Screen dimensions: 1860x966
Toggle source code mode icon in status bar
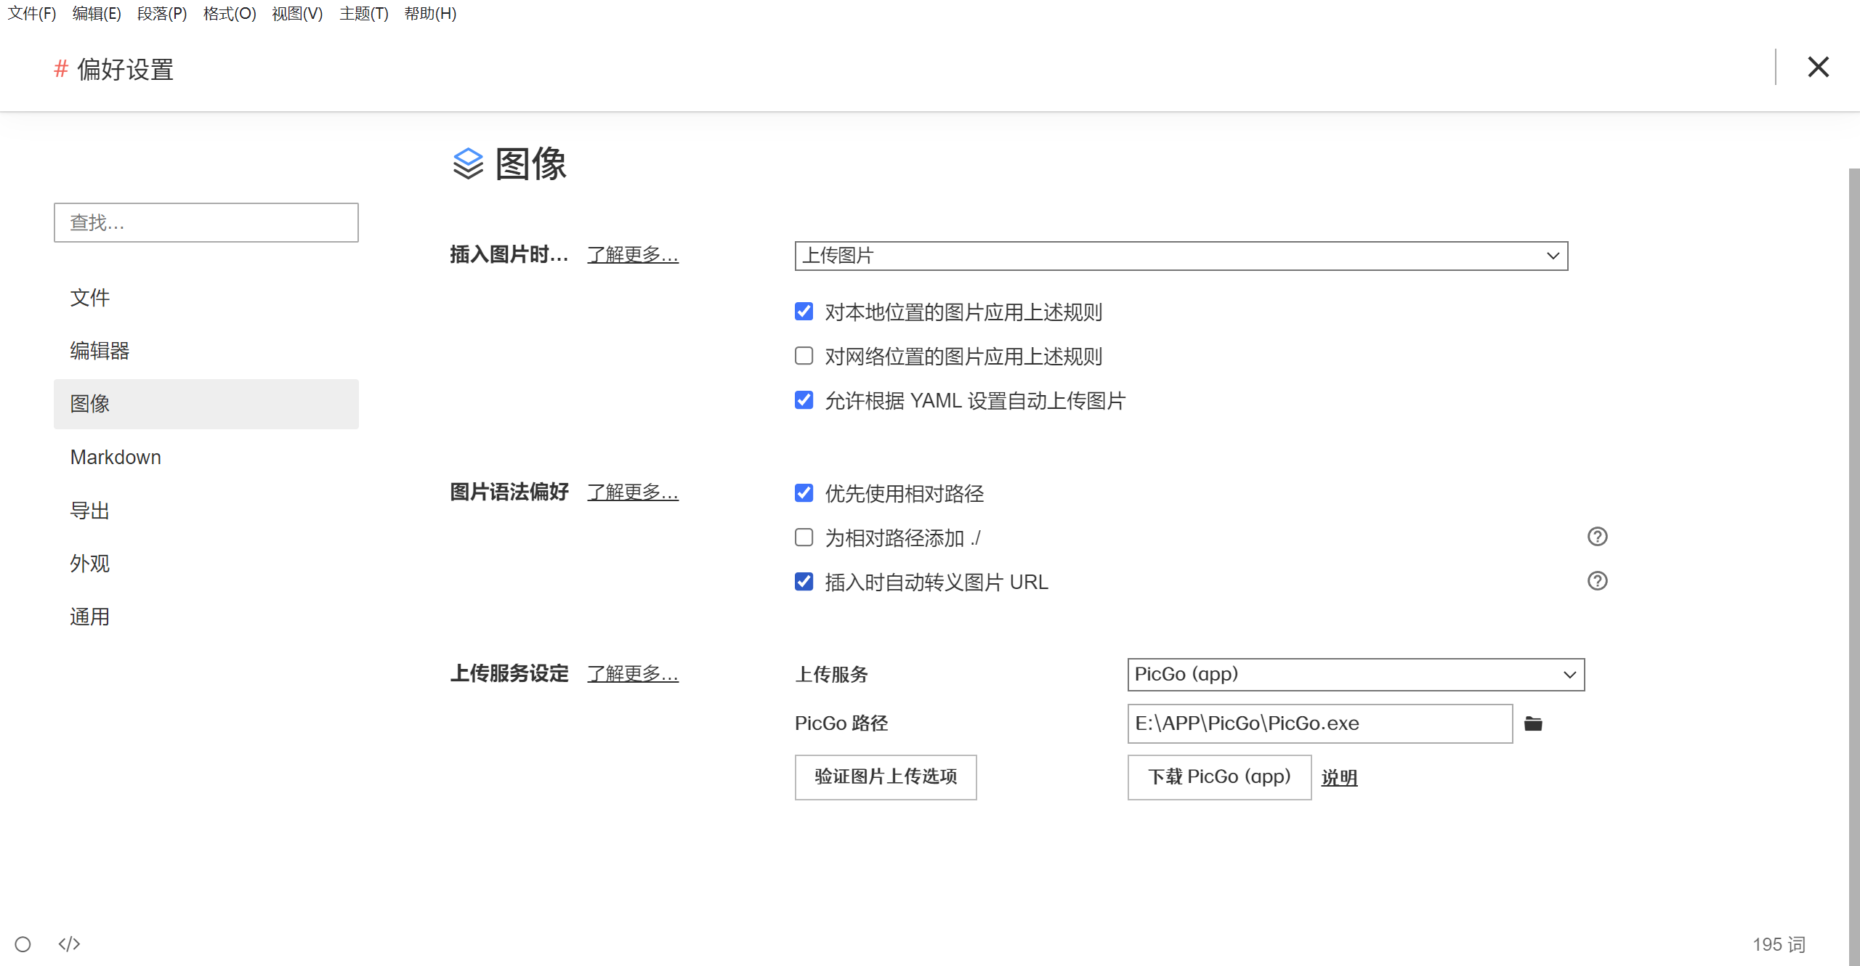[x=69, y=943]
